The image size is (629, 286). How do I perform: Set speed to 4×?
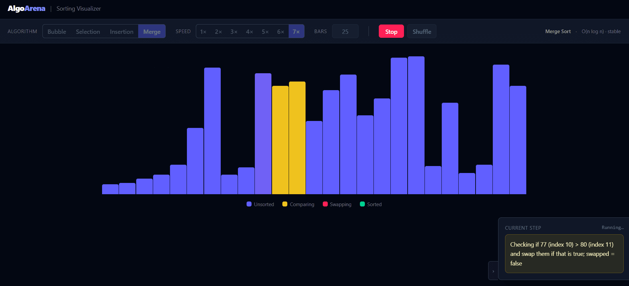pos(250,31)
